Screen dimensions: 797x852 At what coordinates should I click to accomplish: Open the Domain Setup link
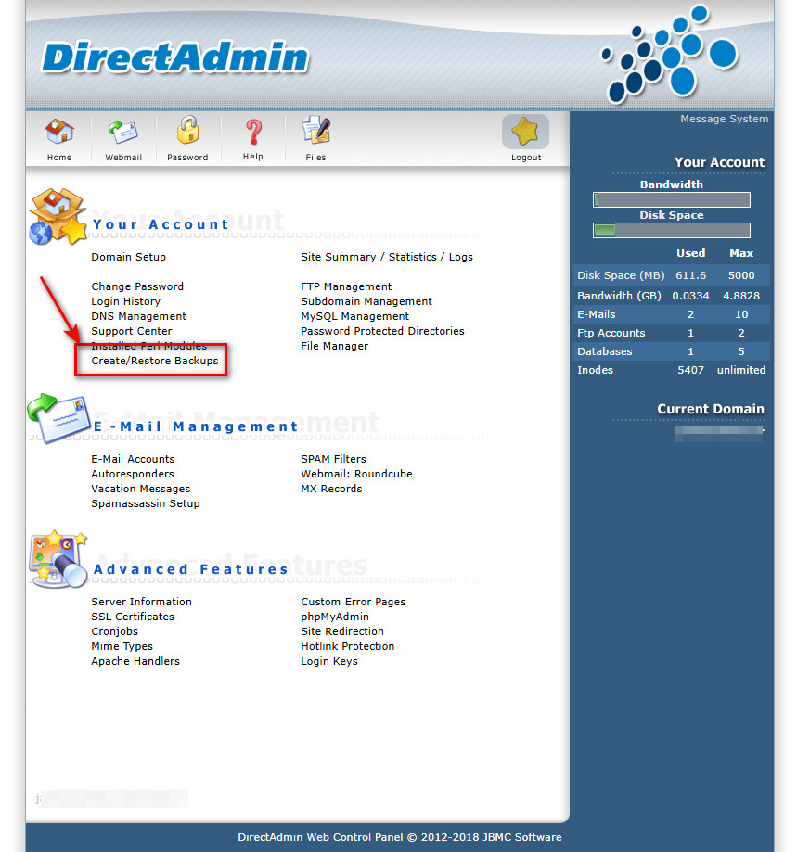tap(128, 257)
